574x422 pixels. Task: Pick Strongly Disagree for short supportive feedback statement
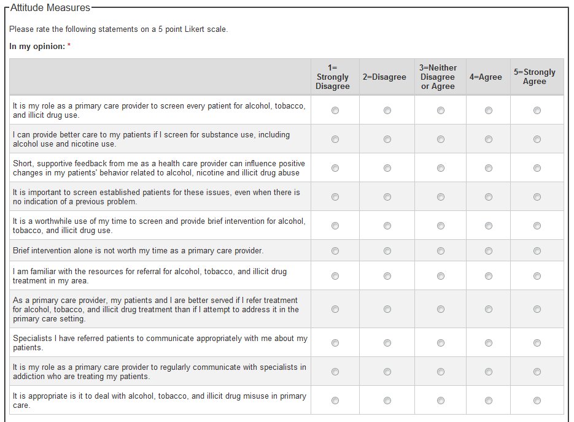click(x=335, y=168)
